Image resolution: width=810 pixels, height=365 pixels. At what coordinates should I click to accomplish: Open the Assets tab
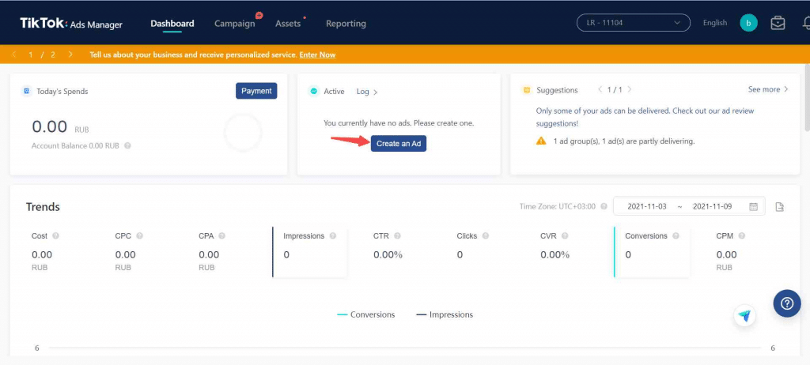[288, 24]
